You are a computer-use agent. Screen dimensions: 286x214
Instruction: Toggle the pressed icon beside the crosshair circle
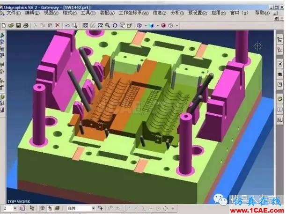(50, 208)
